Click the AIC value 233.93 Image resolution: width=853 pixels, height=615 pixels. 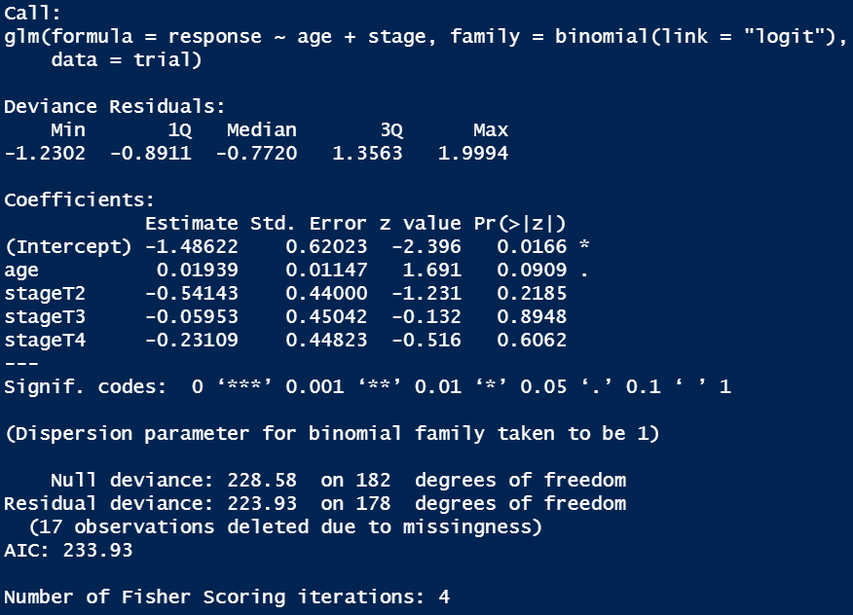tap(97, 551)
